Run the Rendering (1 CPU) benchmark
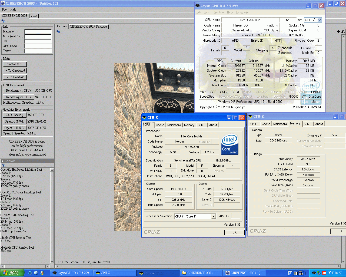The width and height of the screenshot is (346, 277). [18, 91]
